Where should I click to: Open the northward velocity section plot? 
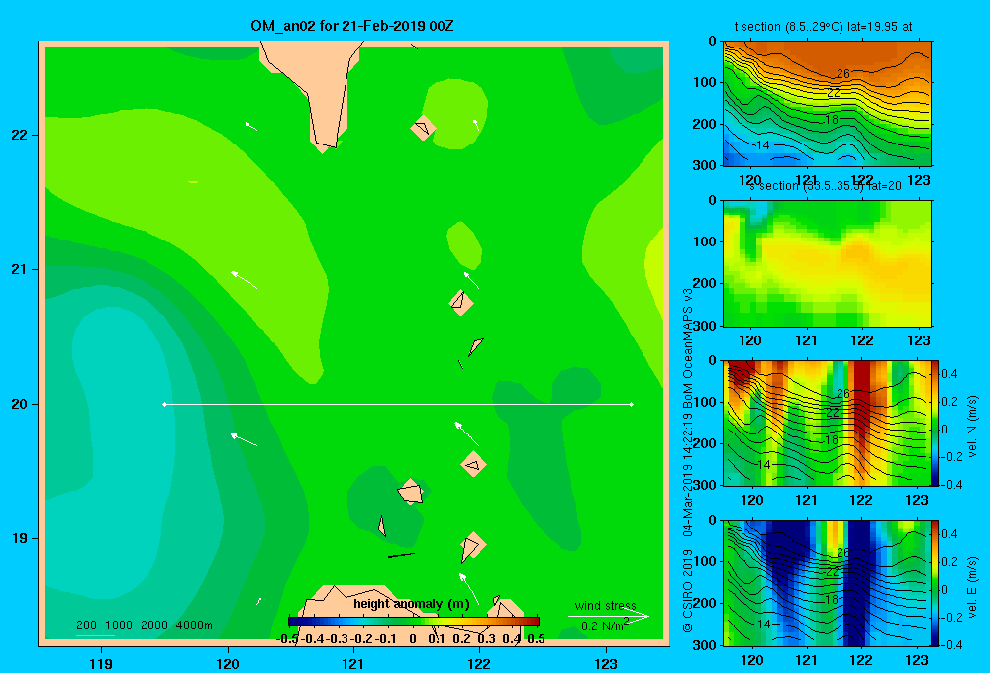[827, 423]
